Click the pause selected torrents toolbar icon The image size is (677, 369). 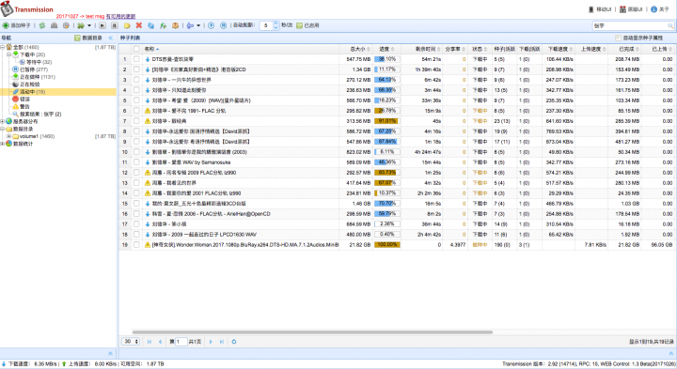tap(115, 25)
